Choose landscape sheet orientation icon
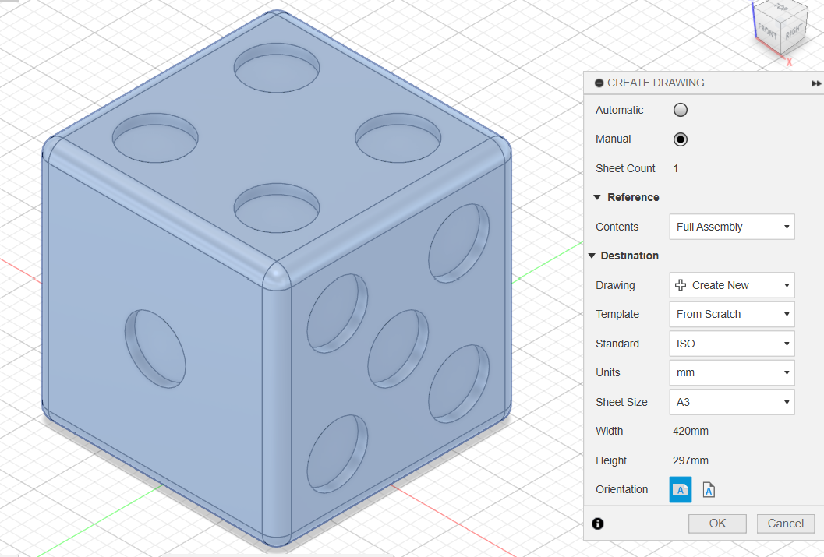Image resolution: width=824 pixels, height=557 pixels. 681,489
